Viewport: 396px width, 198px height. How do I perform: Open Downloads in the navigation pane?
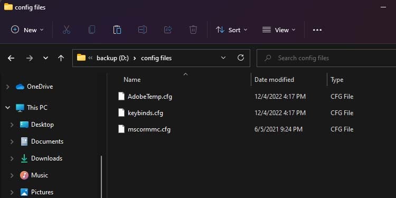pyautogui.click(x=46, y=158)
